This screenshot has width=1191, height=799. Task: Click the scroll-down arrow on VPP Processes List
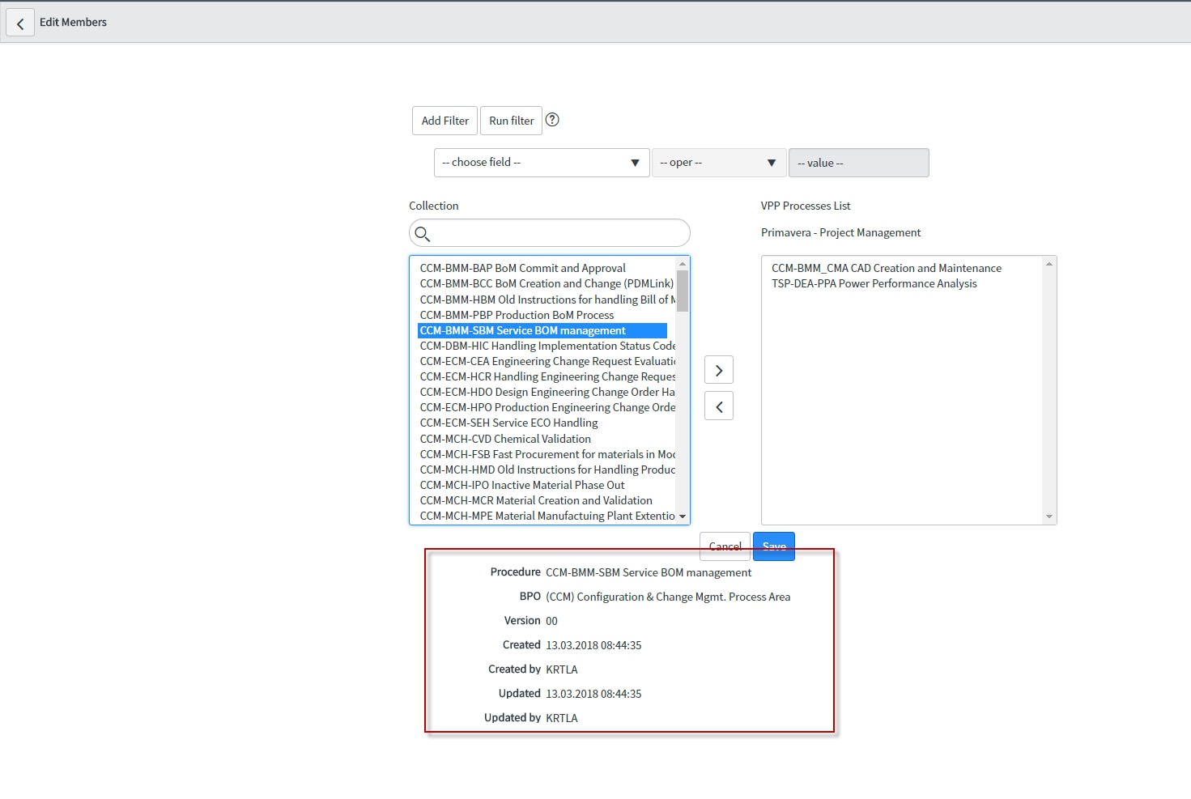pyautogui.click(x=1050, y=516)
